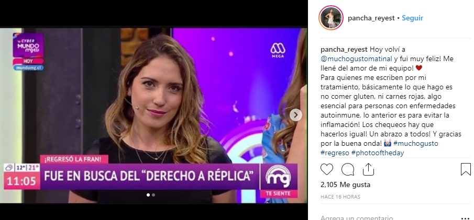Open the #photooftheday hashtag
This screenshot has width=474, height=220.
click(378, 153)
